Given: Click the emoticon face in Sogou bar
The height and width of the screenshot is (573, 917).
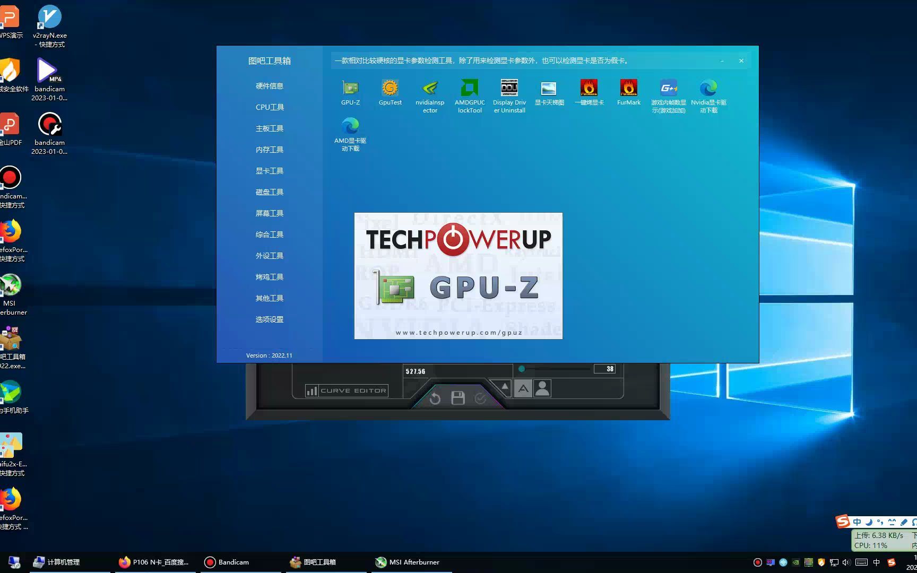Looking at the screenshot, I should click(892, 522).
